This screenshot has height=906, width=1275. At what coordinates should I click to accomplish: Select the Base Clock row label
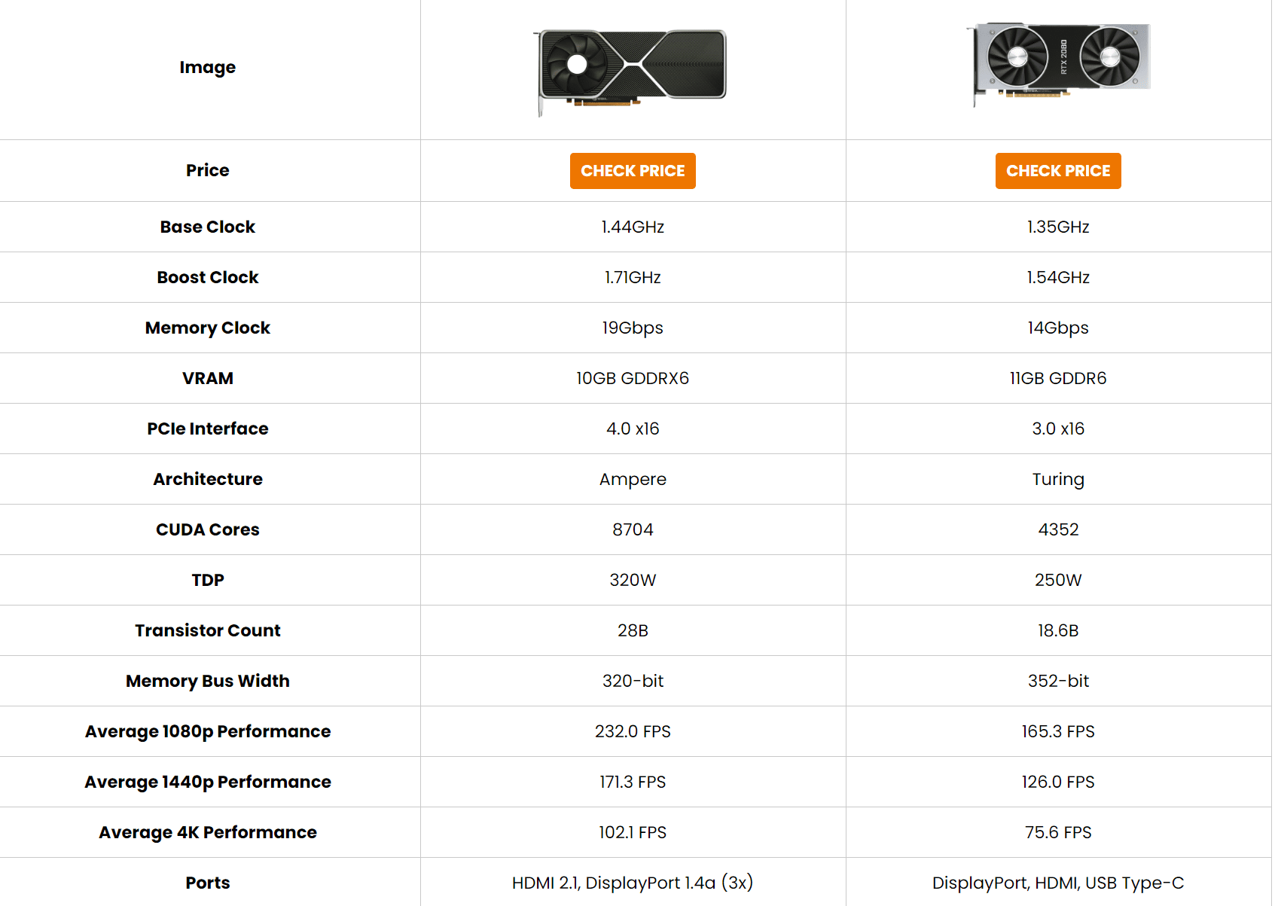point(208,227)
